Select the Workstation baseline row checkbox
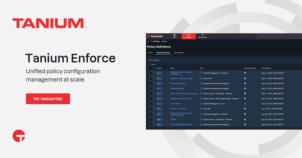This screenshot has width=302, height=158. click(x=151, y=83)
